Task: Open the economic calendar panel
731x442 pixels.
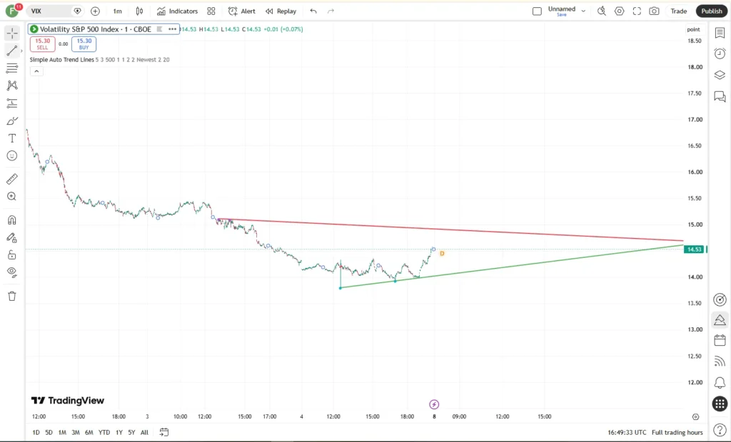Action: point(720,341)
